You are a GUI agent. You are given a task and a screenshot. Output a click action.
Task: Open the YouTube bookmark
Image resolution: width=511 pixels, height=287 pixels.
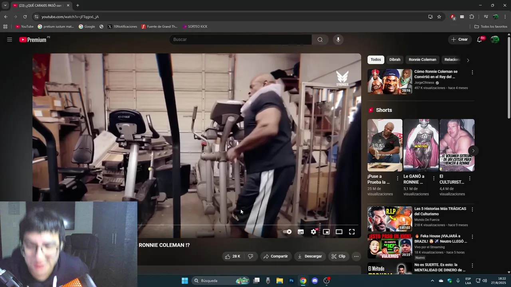[24, 27]
